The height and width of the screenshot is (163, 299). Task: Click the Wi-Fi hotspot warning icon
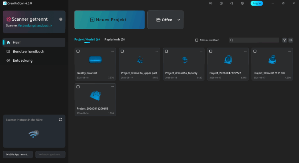click(x=34, y=134)
